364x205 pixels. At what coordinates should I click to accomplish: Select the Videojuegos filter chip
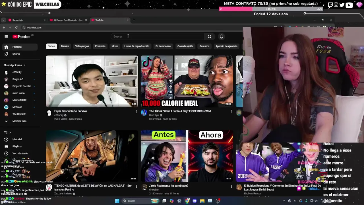82,46
